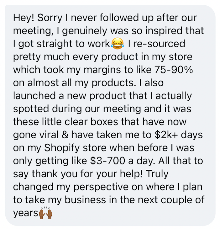Click the phrase "clear boxes"
220x229 pixels.
coord(91,122)
